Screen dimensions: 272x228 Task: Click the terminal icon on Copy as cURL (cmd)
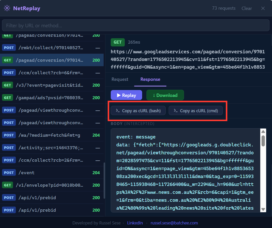coord(176,110)
